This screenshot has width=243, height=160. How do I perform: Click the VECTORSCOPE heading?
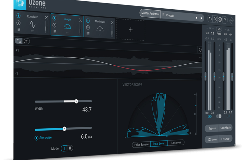[132, 85]
